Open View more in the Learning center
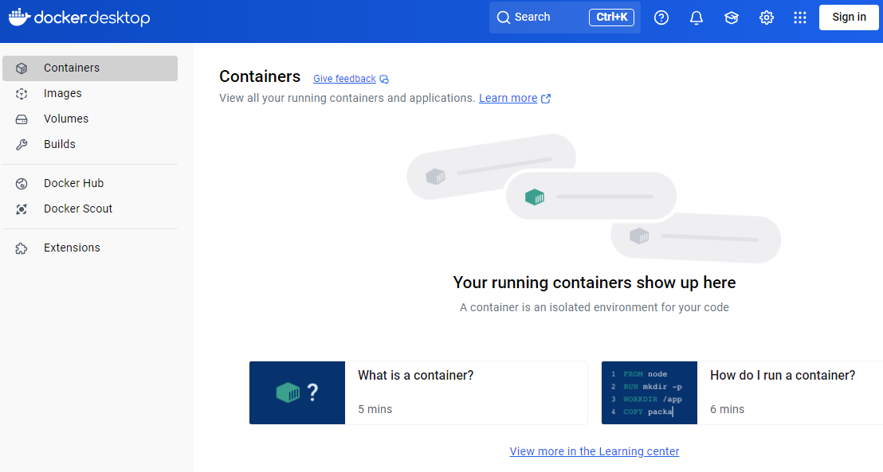This screenshot has height=472, width=883. pos(594,451)
